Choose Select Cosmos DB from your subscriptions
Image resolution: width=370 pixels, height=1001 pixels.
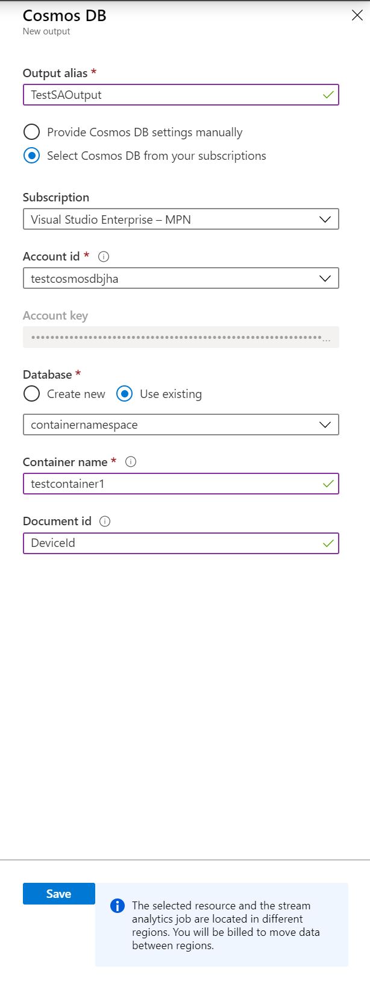coord(31,156)
